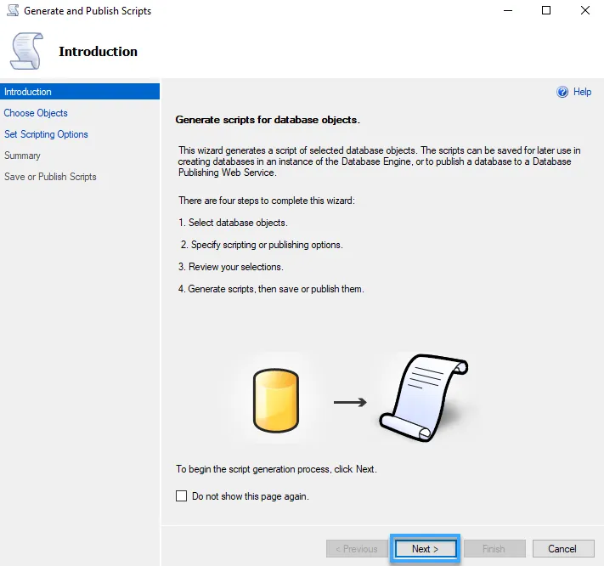Click the script scroll icon in title bar
The image size is (604, 566).
13,10
